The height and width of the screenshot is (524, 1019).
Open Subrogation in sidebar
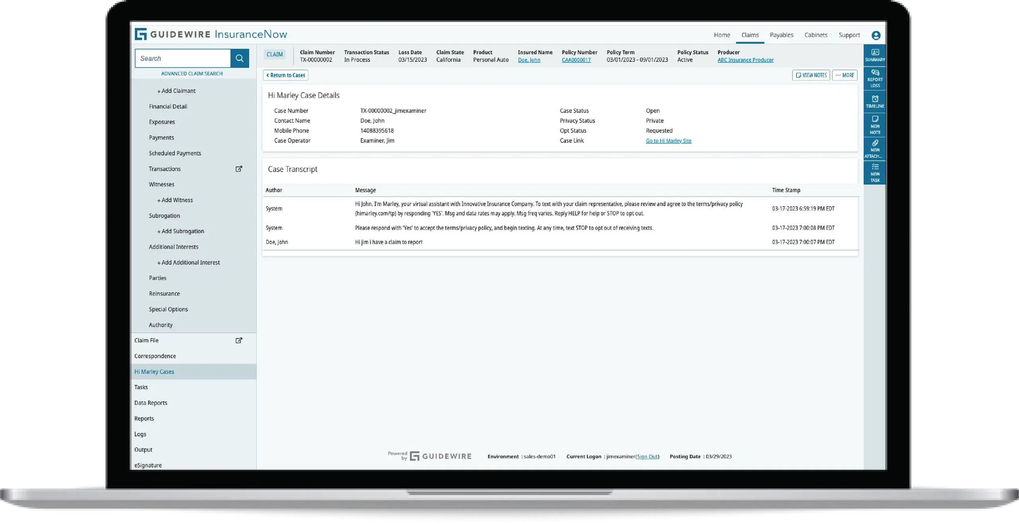[164, 215]
